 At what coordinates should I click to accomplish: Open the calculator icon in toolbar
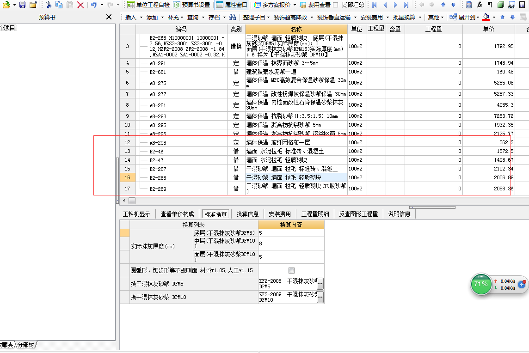pyautogui.click(x=469, y=5)
